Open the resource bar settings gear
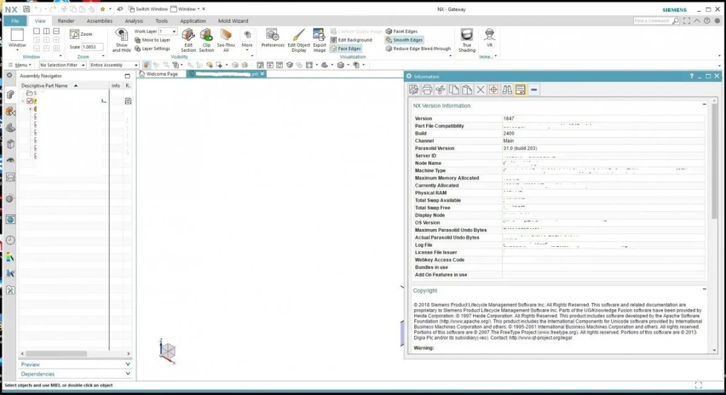Viewport: 726px width, 395px height. tap(9, 75)
